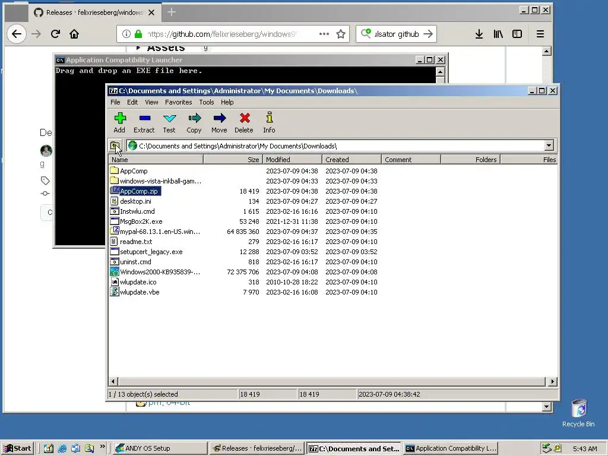Go up one folder level icon
This screenshot has height=456, width=608.
tap(115, 146)
